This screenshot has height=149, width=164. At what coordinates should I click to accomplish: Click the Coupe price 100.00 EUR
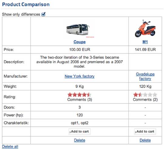80,49
